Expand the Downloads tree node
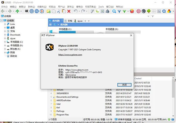This screenshot has width=176, height=123. tap(5, 35)
